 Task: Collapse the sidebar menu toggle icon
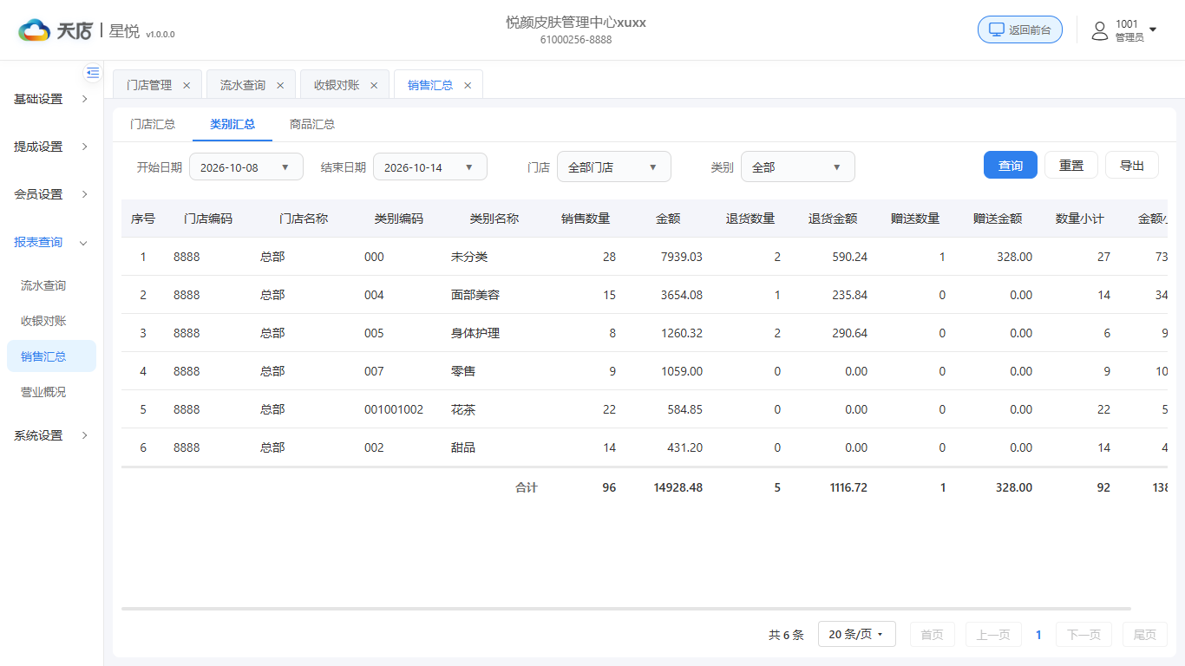click(x=93, y=73)
